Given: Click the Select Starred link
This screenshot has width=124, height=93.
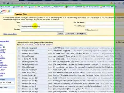Looking at the screenshot, I should [42, 45].
